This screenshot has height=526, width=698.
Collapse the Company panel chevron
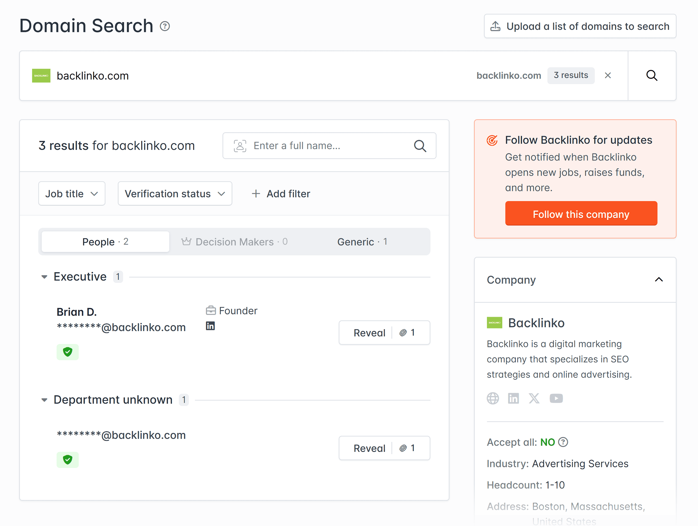tap(659, 279)
